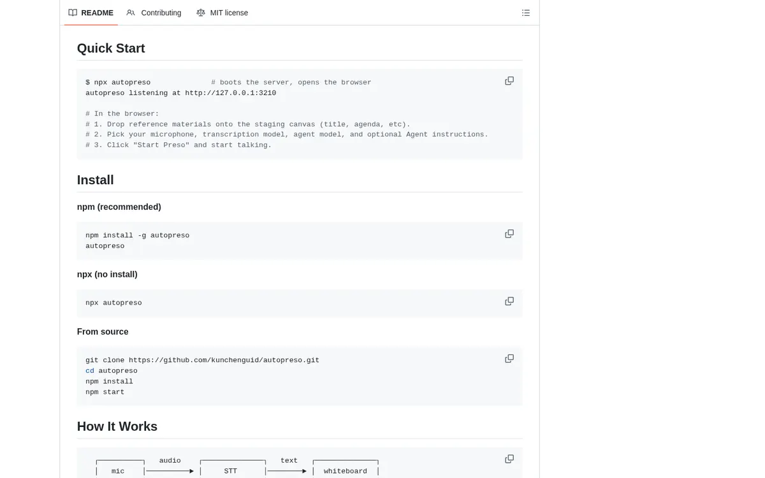Click the 'mic' box in the diagram
765x478 pixels.
(120, 471)
